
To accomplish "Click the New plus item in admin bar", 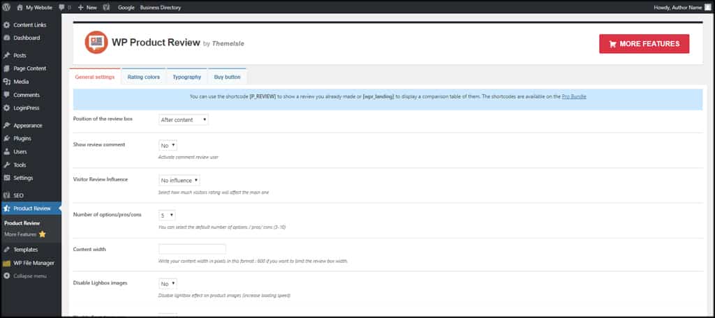I will click(x=87, y=8).
